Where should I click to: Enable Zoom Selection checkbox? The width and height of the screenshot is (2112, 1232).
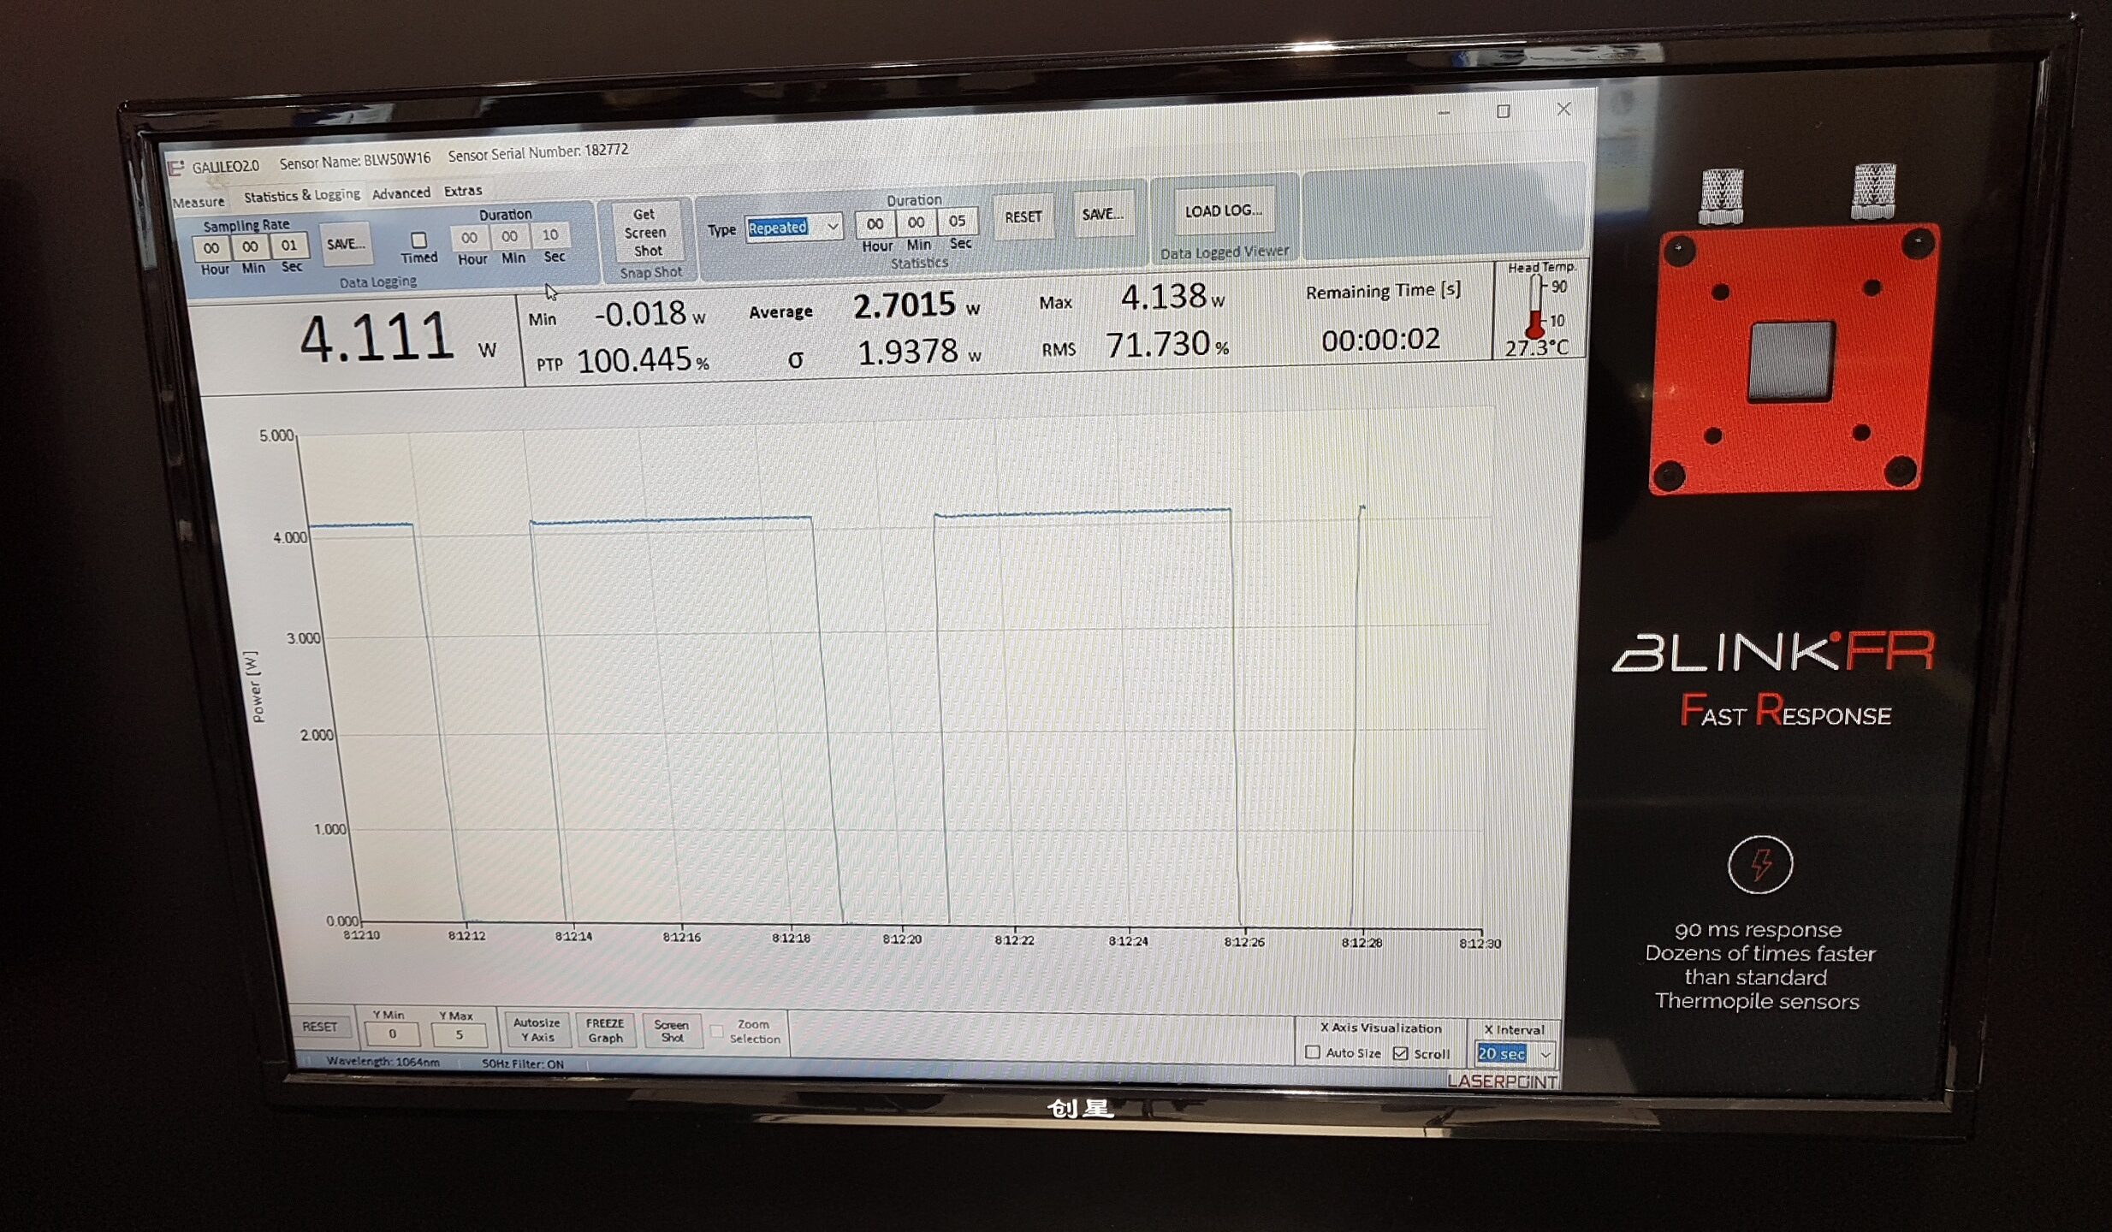[717, 1031]
